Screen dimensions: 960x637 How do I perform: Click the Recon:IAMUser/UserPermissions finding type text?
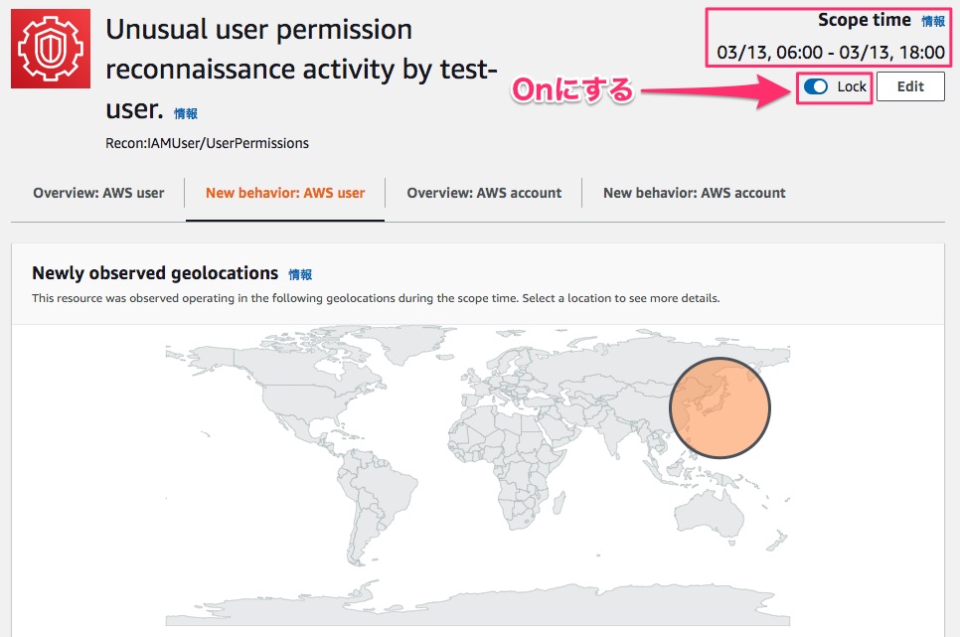(207, 143)
